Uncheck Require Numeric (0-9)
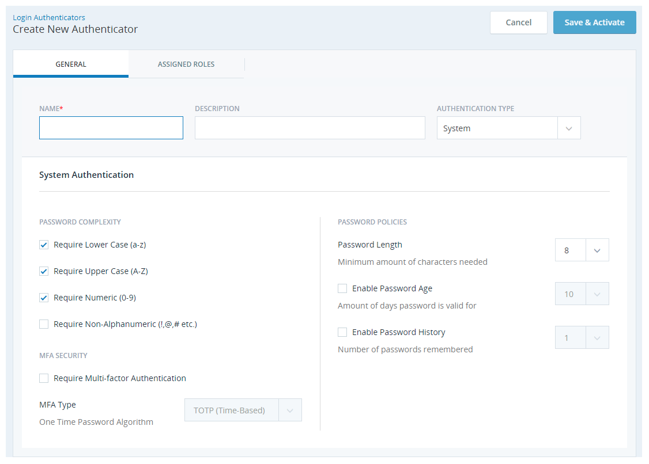The width and height of the screenshot is (649, 464). pos(44,297)
